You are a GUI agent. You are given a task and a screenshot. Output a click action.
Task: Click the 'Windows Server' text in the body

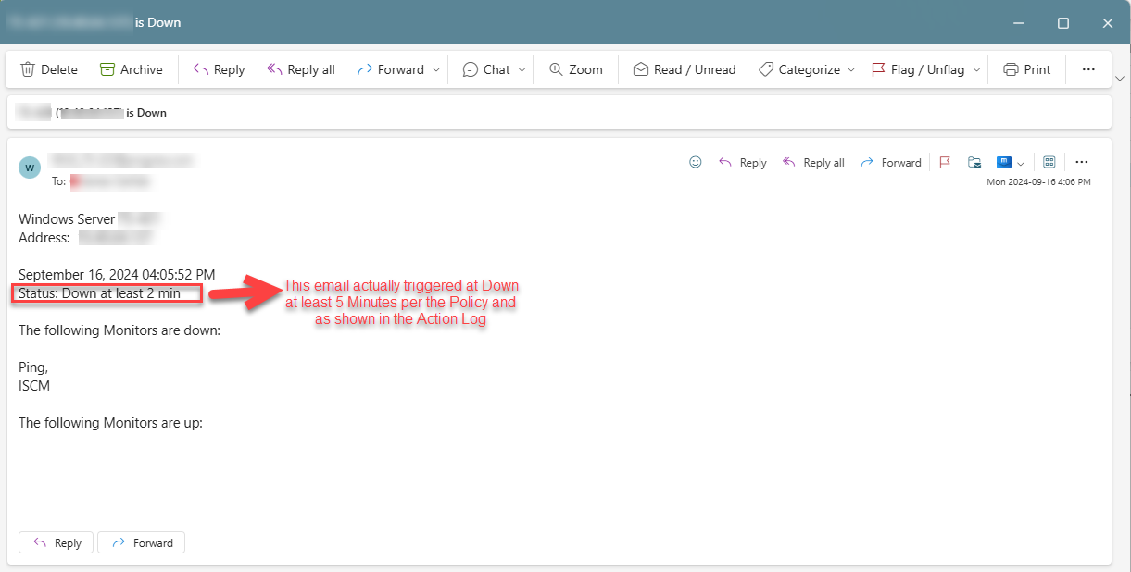(67, 219)
